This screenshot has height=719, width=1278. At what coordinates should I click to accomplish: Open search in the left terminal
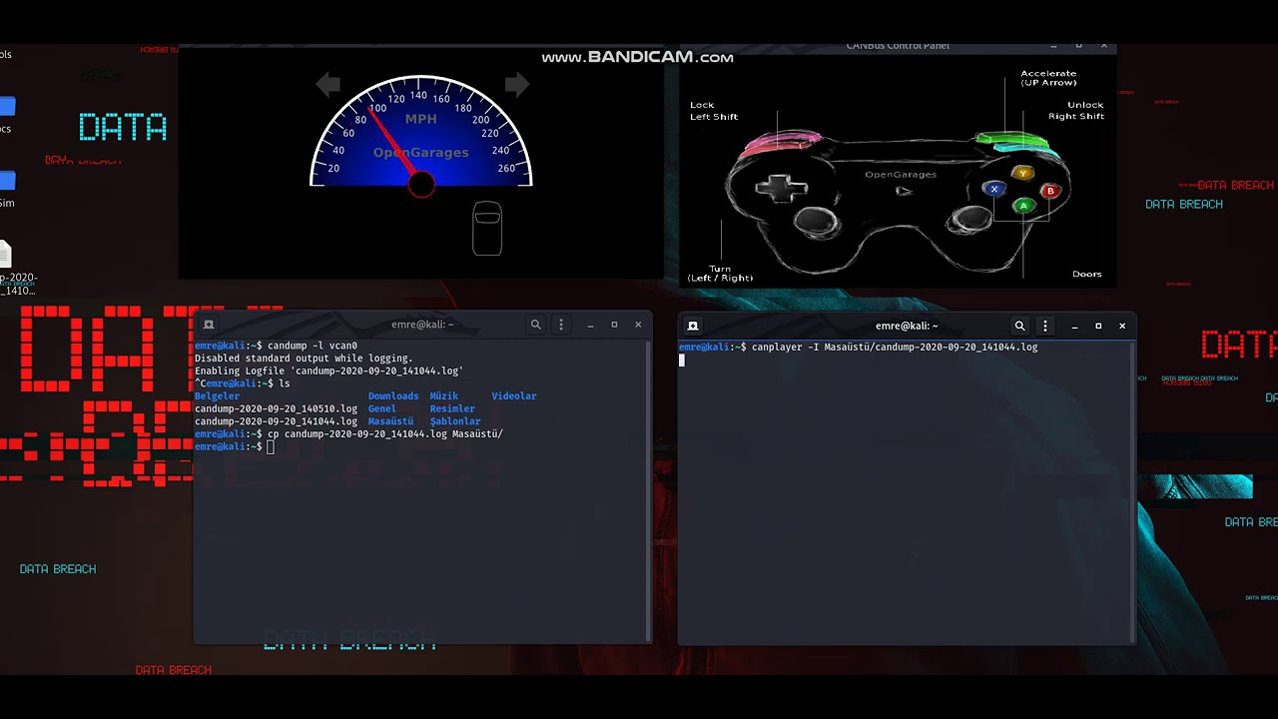(536, 325)
